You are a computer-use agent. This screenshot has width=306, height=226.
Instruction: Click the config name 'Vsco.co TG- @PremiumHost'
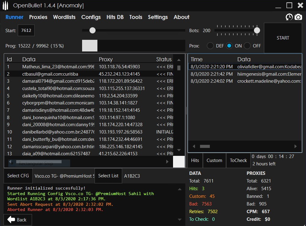[64, 176]
